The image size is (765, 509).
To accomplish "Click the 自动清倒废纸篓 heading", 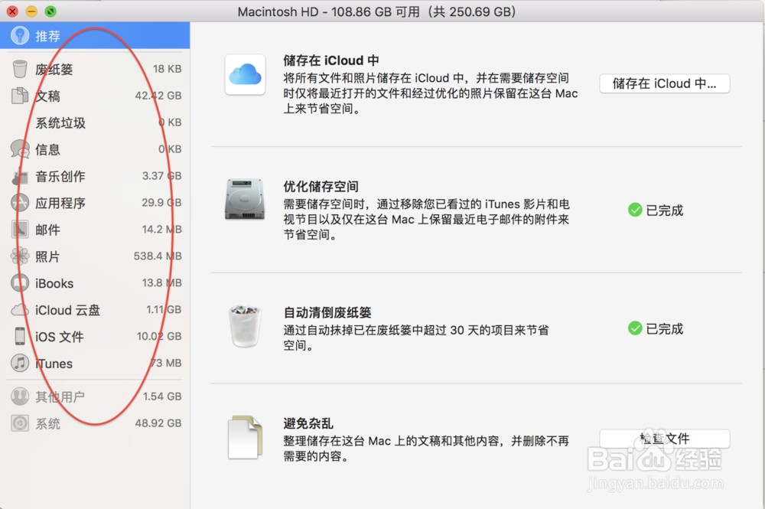I will point(327,312).
